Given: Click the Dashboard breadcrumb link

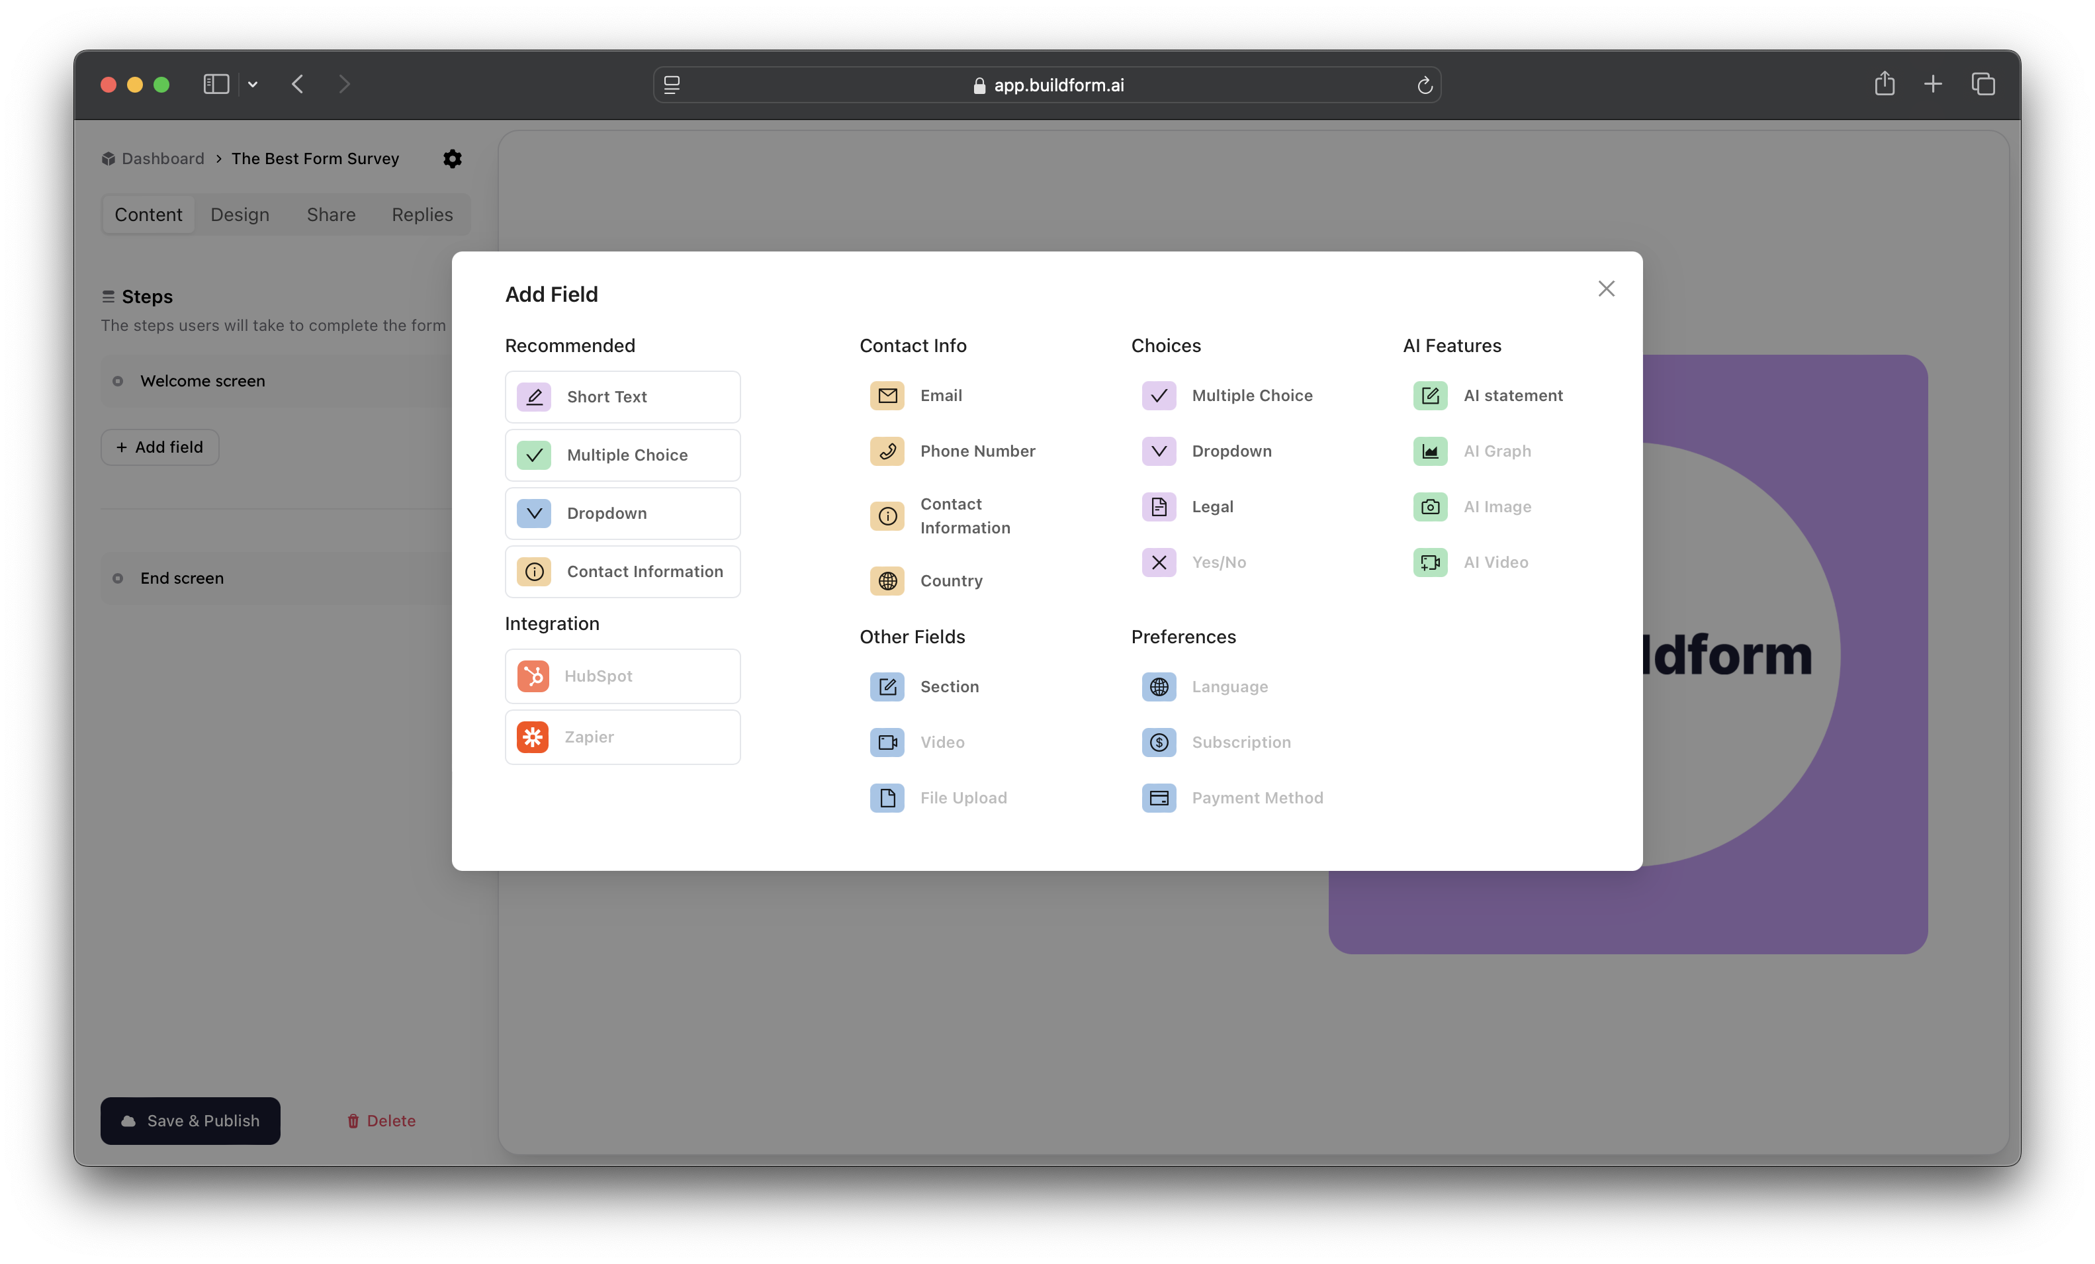Looking at the screenshot, I should click(x=161, y=159).
